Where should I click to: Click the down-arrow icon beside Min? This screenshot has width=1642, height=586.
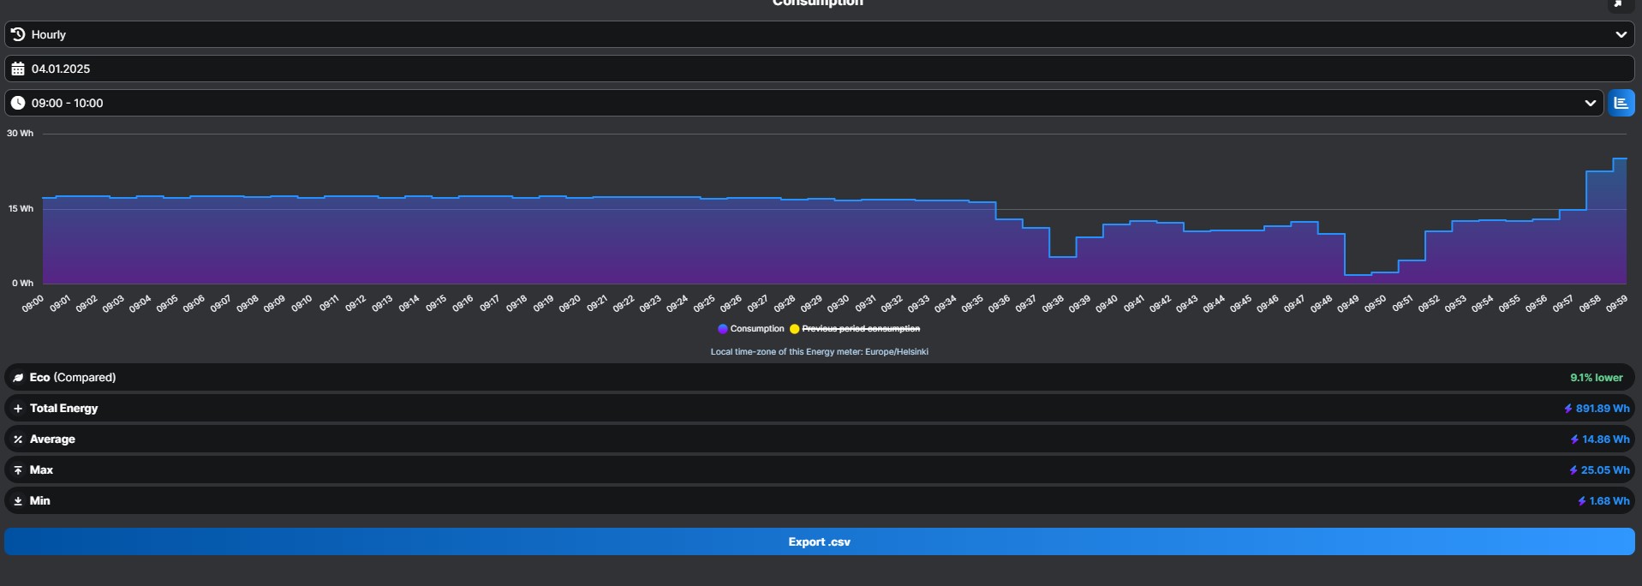point(18,501)
